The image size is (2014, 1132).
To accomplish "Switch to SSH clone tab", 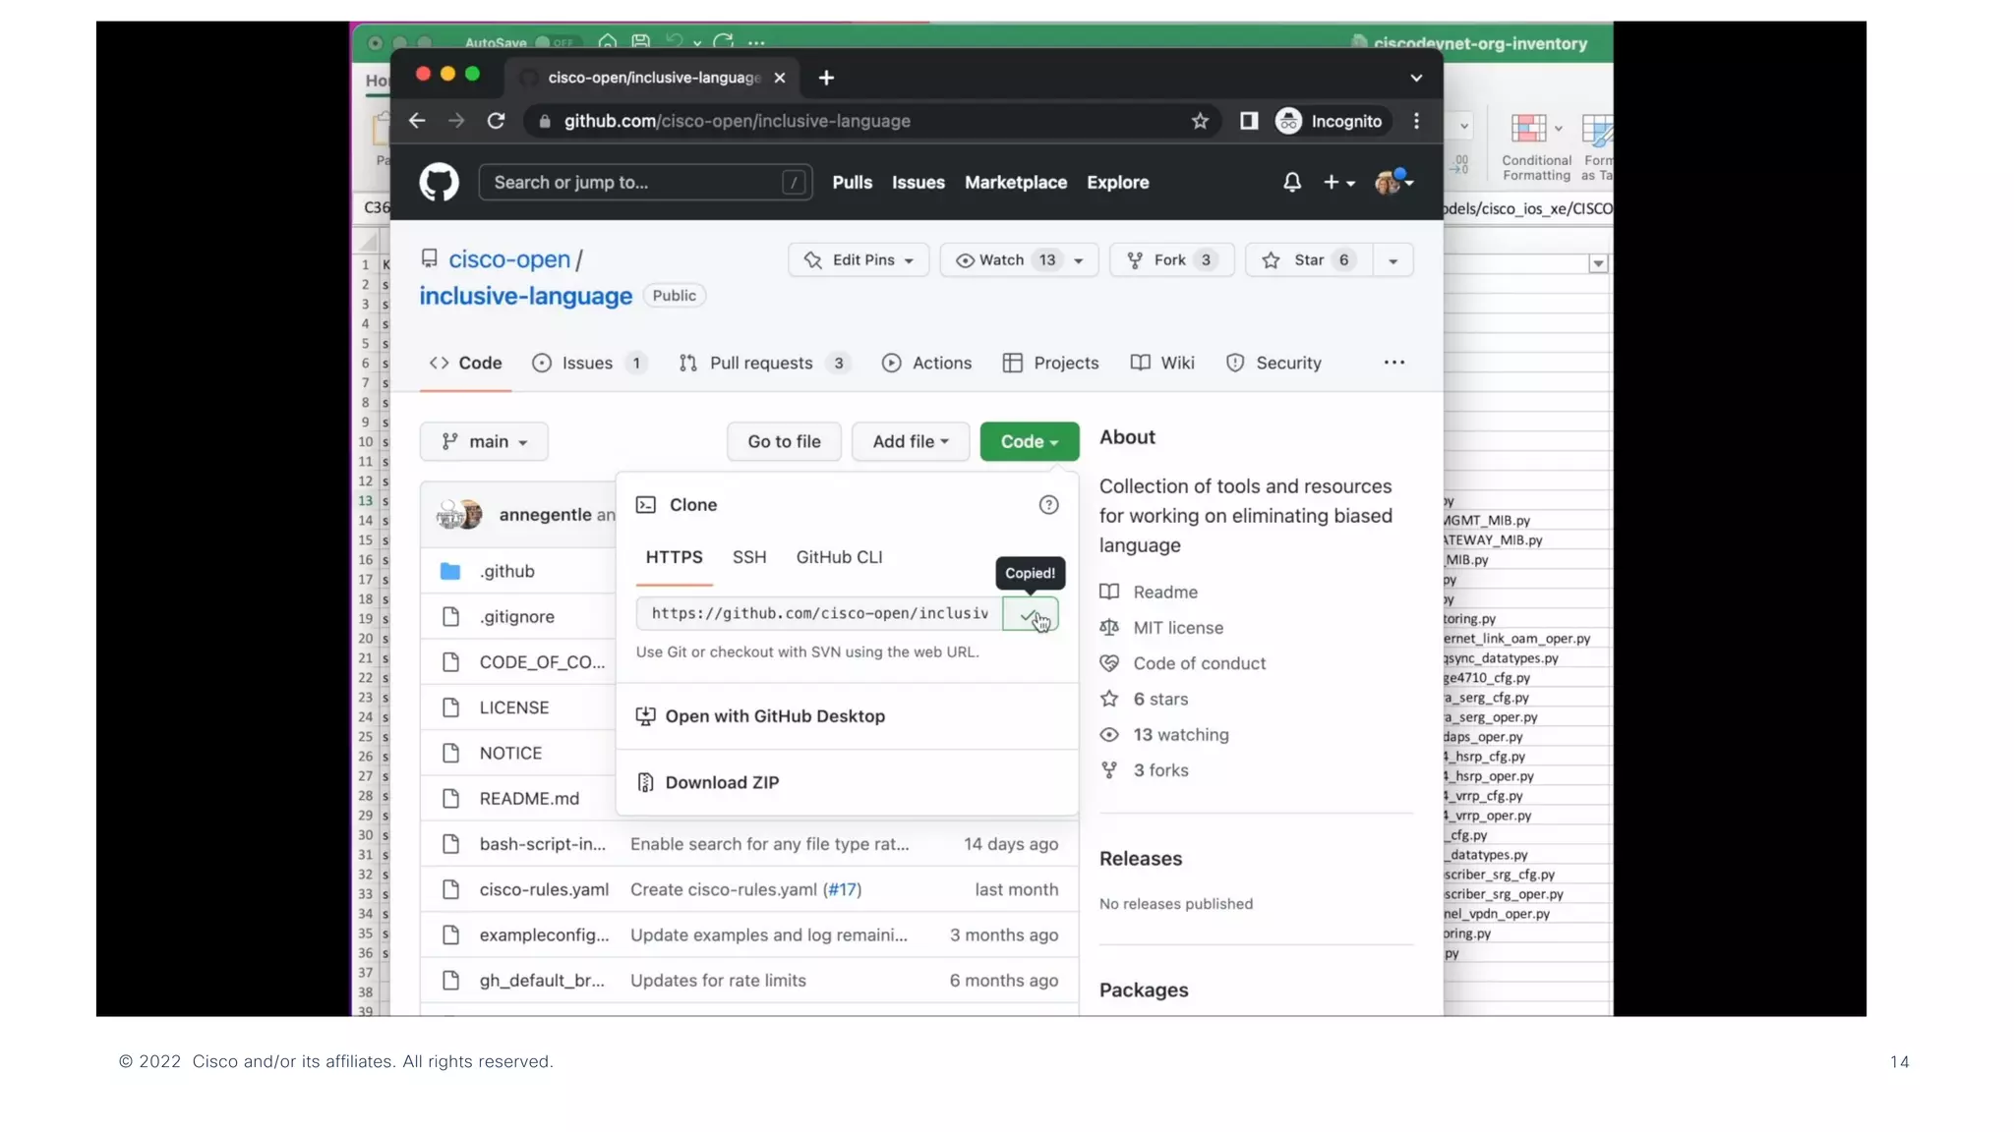I will pyautogui.click(x=748, y=557).
